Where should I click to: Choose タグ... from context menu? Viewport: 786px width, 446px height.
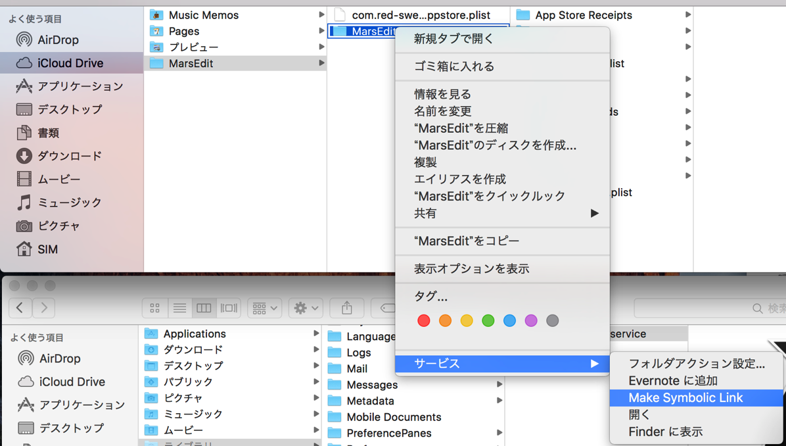coord(502,297)
